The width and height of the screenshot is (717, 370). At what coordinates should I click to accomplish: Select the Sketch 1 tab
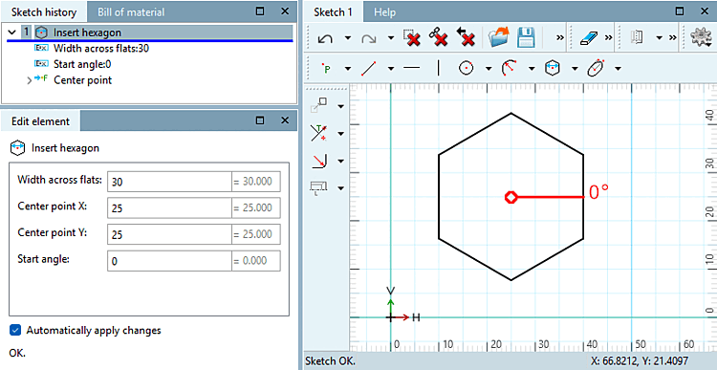(333, 12)
